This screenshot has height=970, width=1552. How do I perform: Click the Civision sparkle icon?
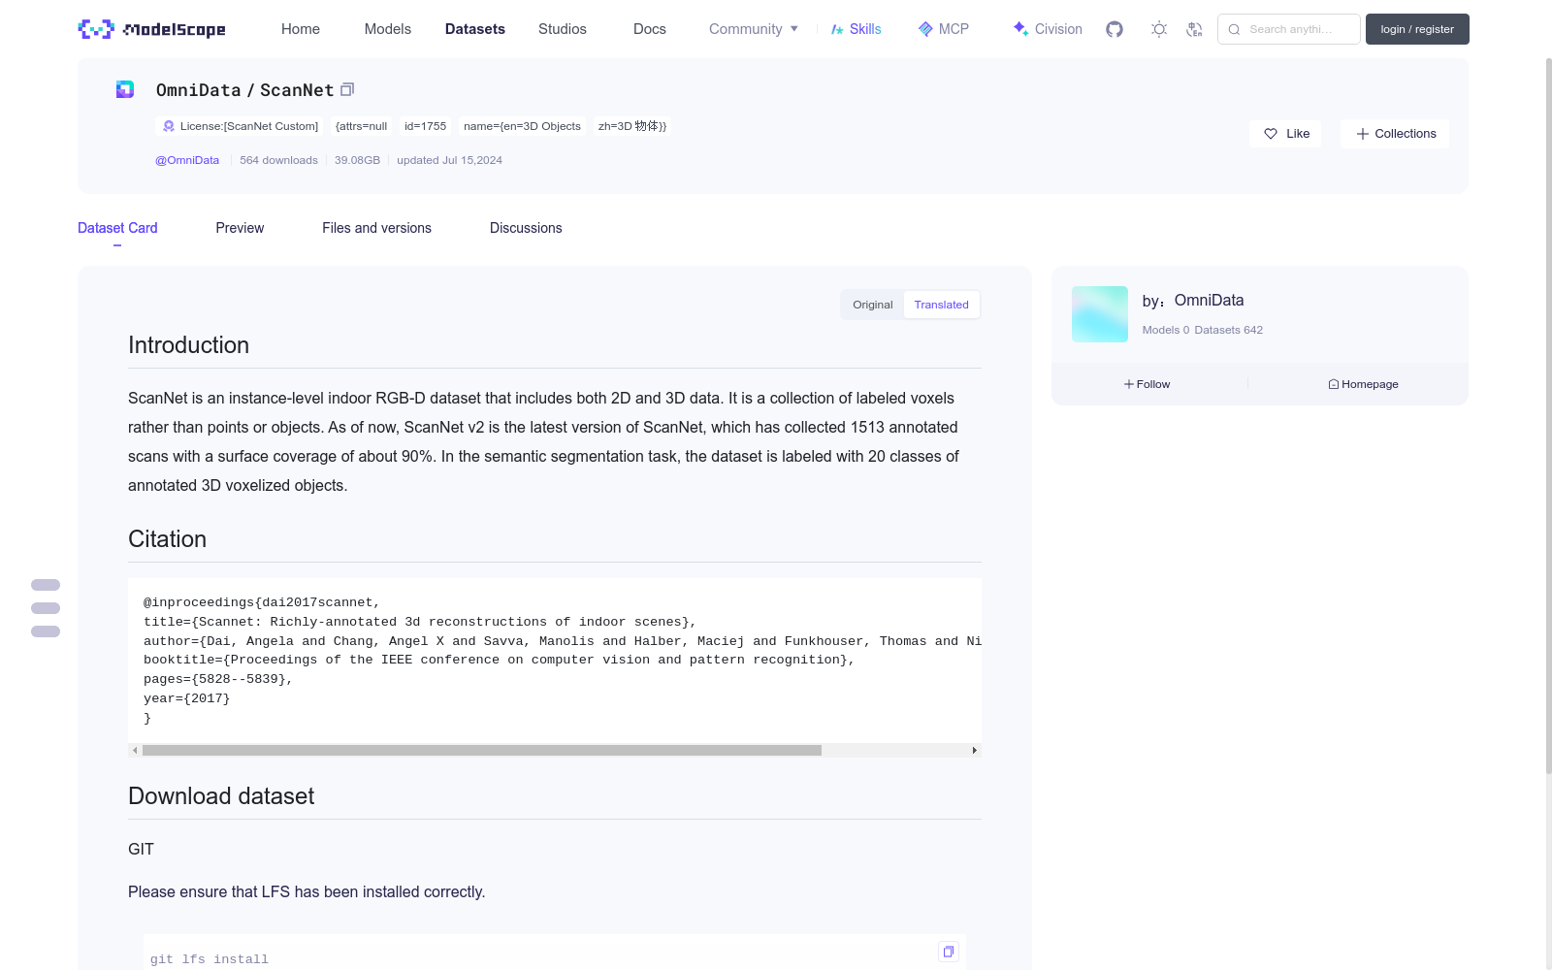coord(1020,29)
